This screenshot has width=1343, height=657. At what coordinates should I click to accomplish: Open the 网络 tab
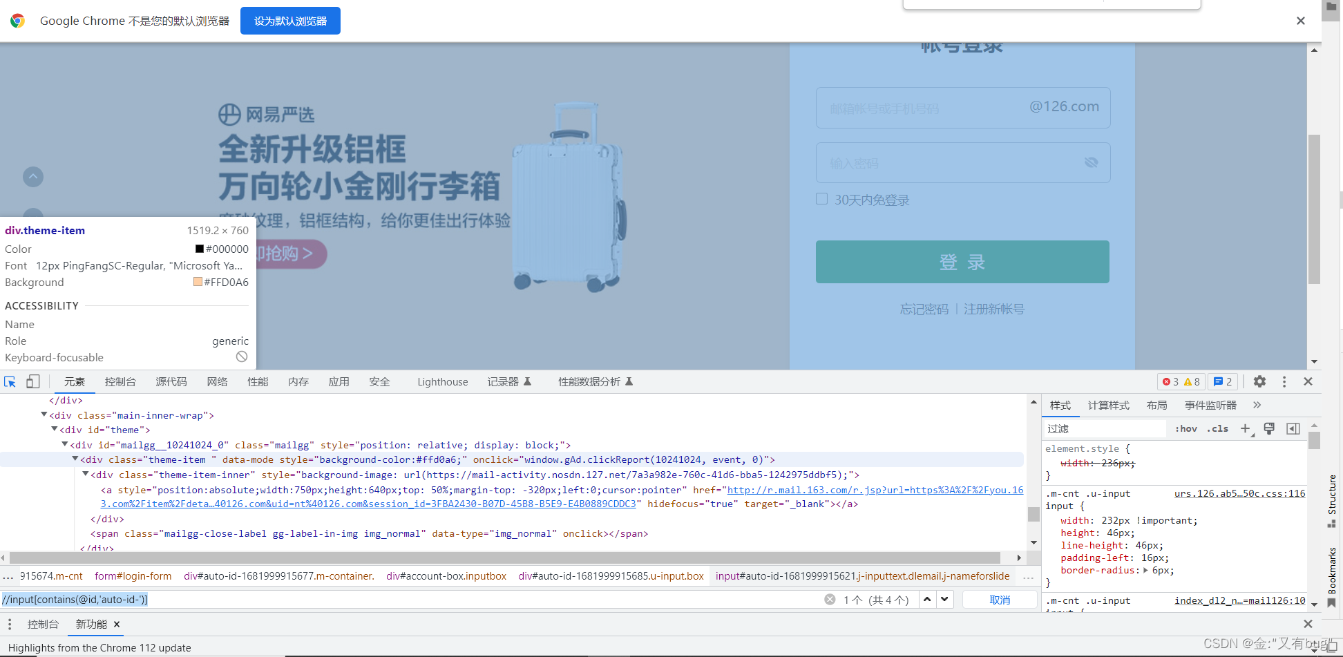pyautogui.click(x=217, y=381)
